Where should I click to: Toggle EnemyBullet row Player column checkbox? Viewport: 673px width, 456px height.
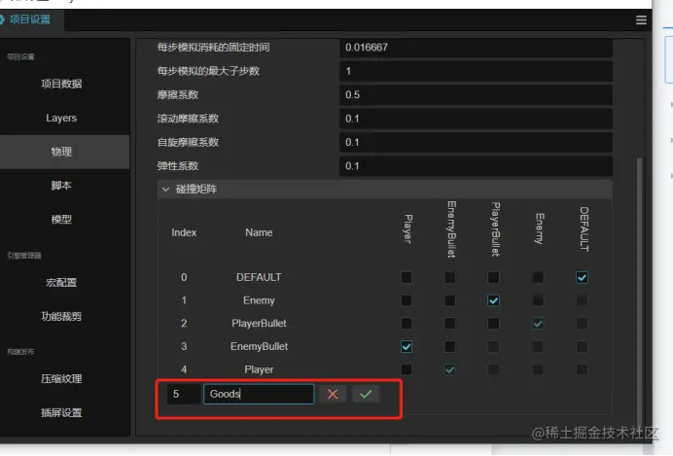tap(407, 346)
